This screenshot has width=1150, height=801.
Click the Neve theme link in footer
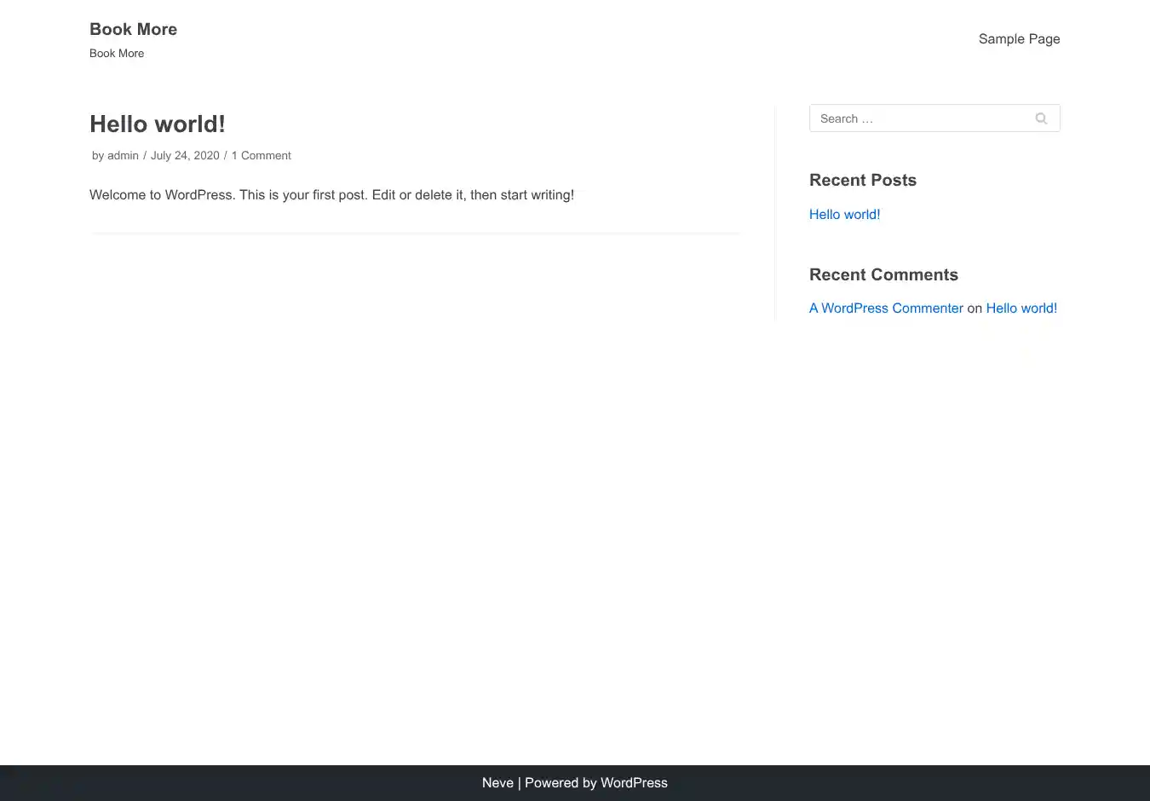pos(497,783)
